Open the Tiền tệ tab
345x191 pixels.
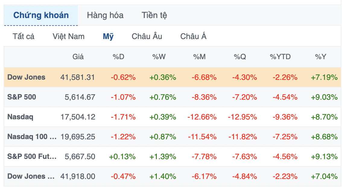click(154, 15)
